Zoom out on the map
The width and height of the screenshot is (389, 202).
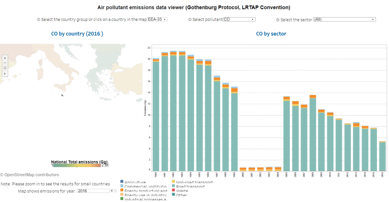pos(5,63)
